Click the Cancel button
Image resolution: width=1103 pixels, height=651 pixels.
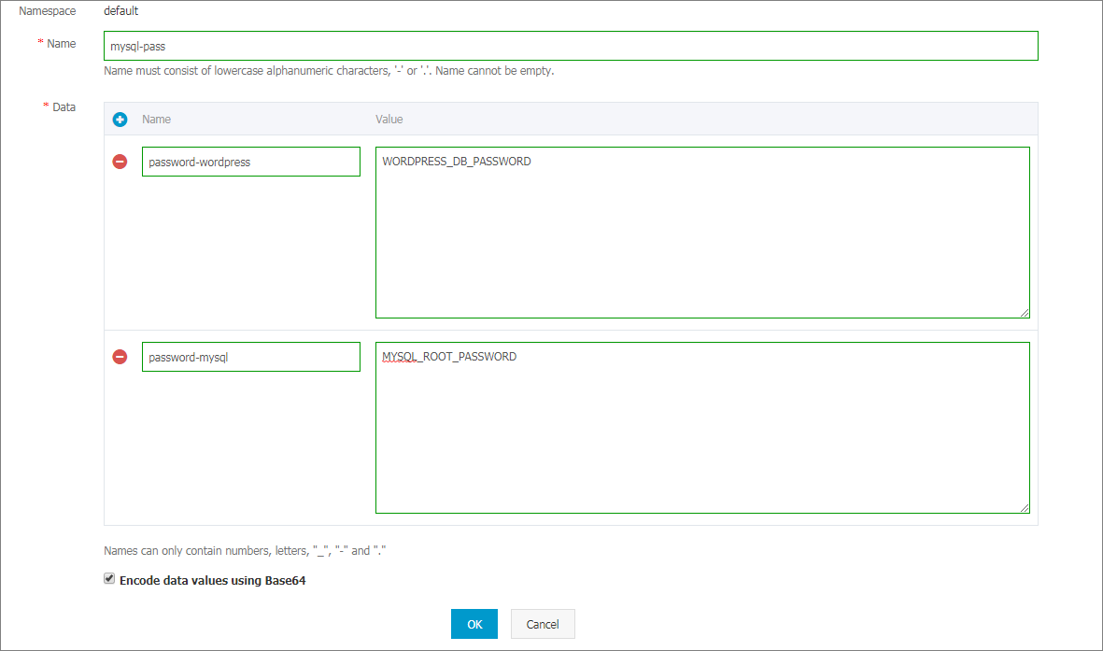[x=543, y=624]
